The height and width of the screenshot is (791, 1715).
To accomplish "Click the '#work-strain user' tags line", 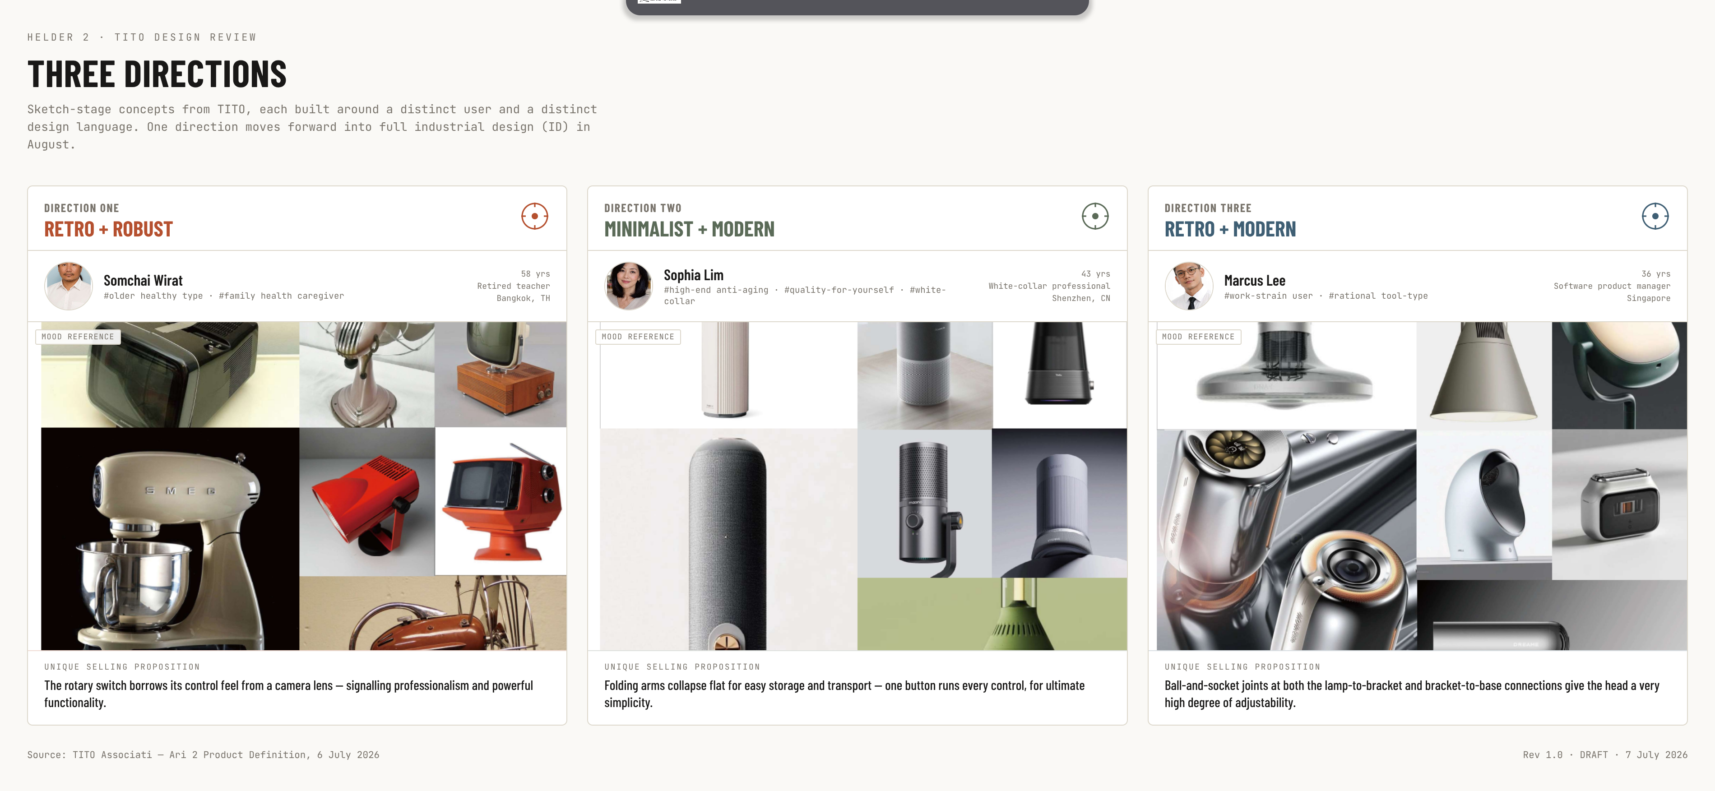I will click(1326, 296).
